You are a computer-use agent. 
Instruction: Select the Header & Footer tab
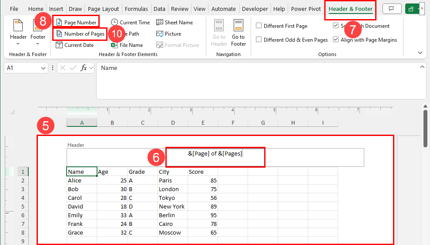350,9
